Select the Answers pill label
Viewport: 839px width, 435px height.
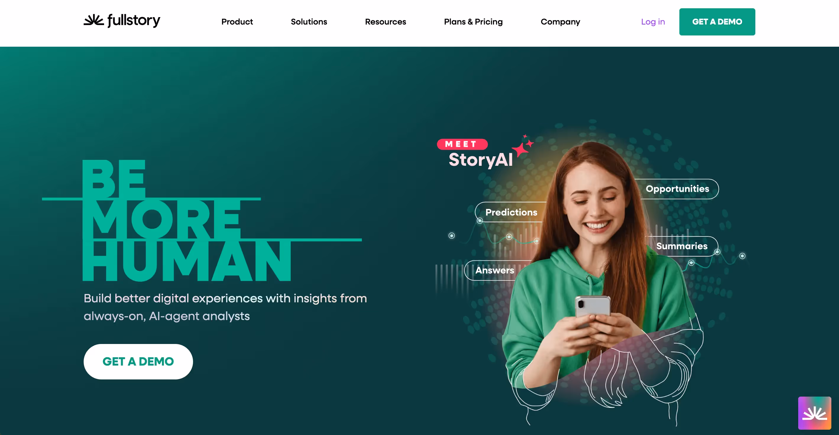[494, 270]
